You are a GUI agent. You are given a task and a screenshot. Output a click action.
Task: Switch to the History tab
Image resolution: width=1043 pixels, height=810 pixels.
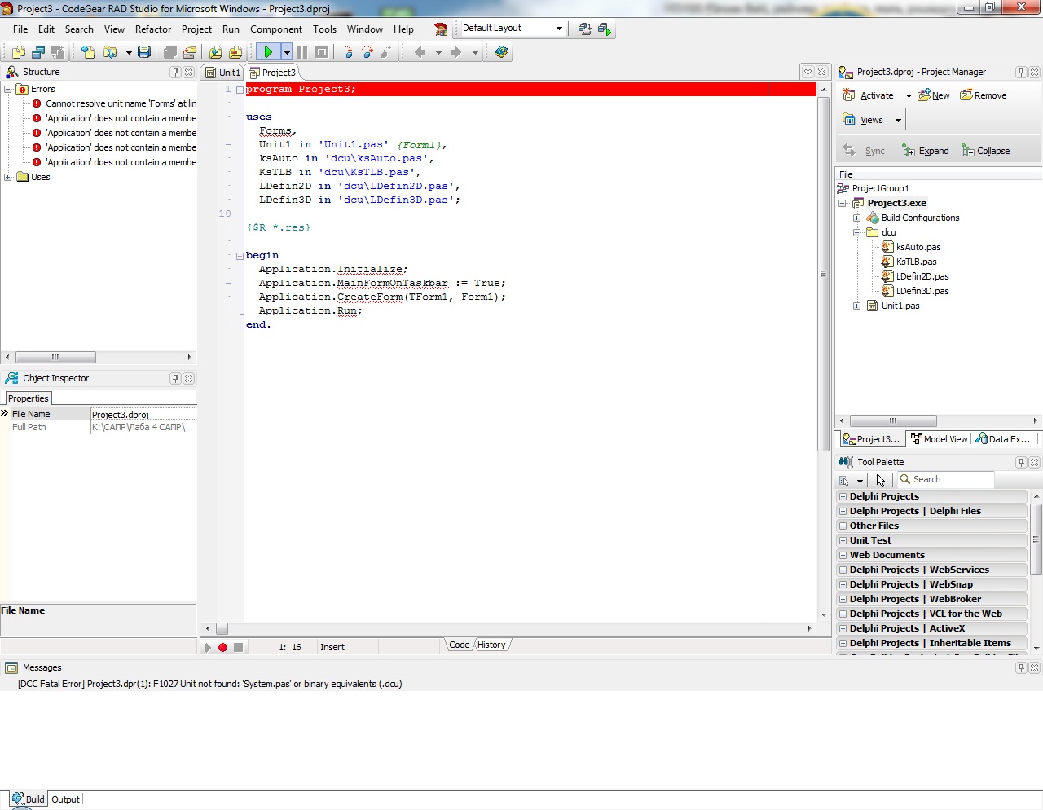[491, 645]
